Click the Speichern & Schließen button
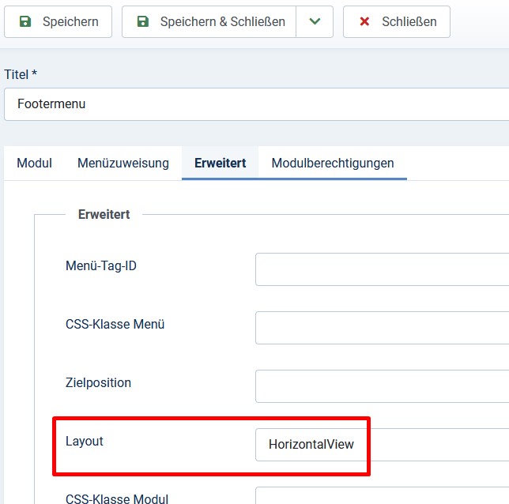This screenshot has height=504, width=509. [209, 22]
